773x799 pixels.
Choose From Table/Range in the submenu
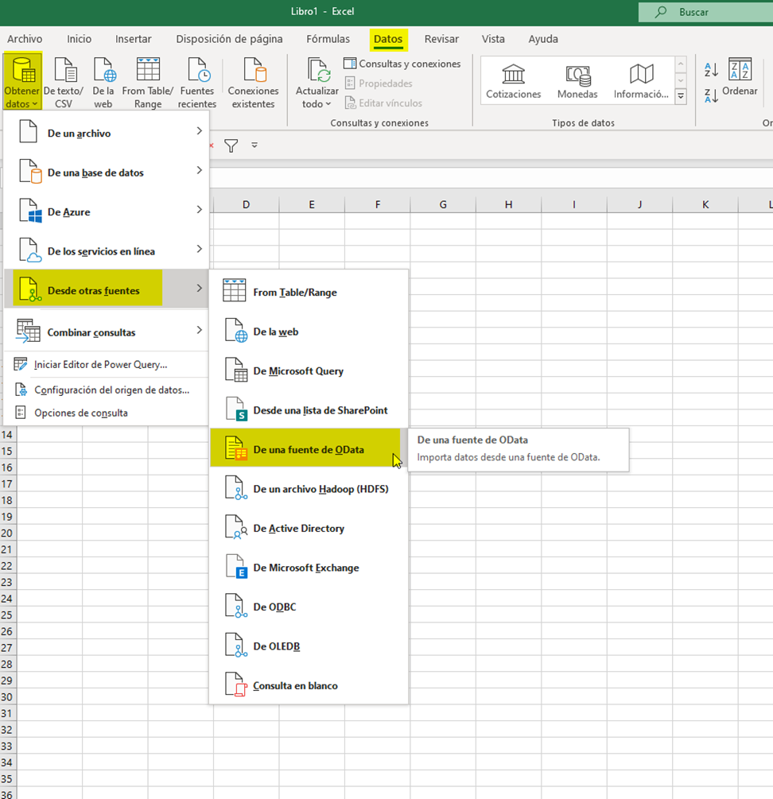click(x=309, y=292)
